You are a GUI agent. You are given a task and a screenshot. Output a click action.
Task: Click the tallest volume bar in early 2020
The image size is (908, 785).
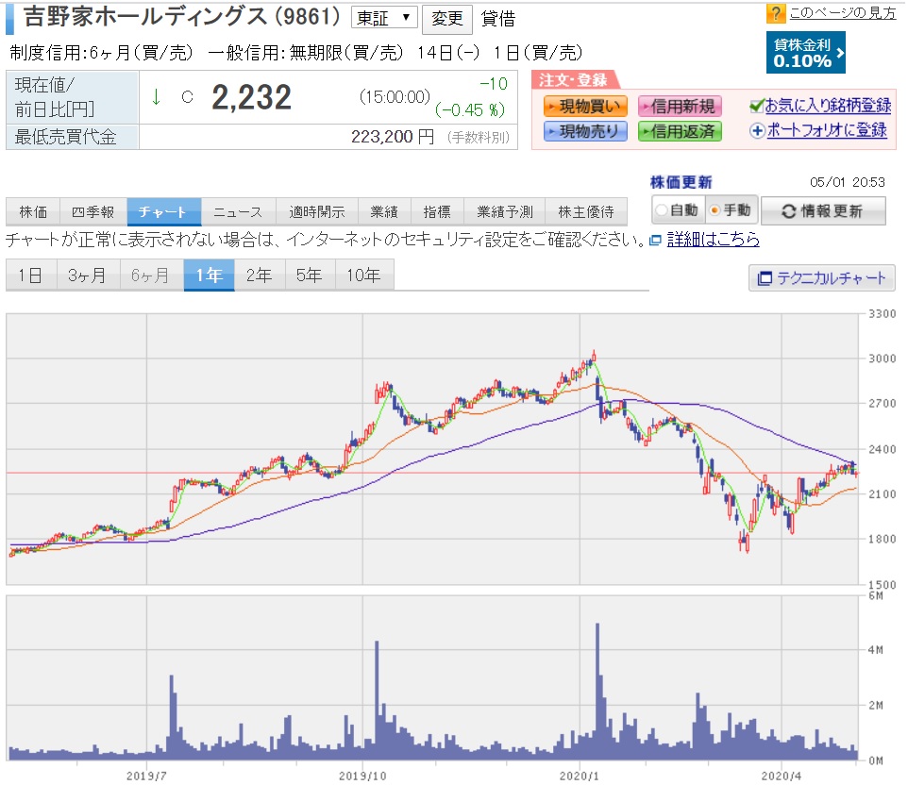[x=597, y=692]
